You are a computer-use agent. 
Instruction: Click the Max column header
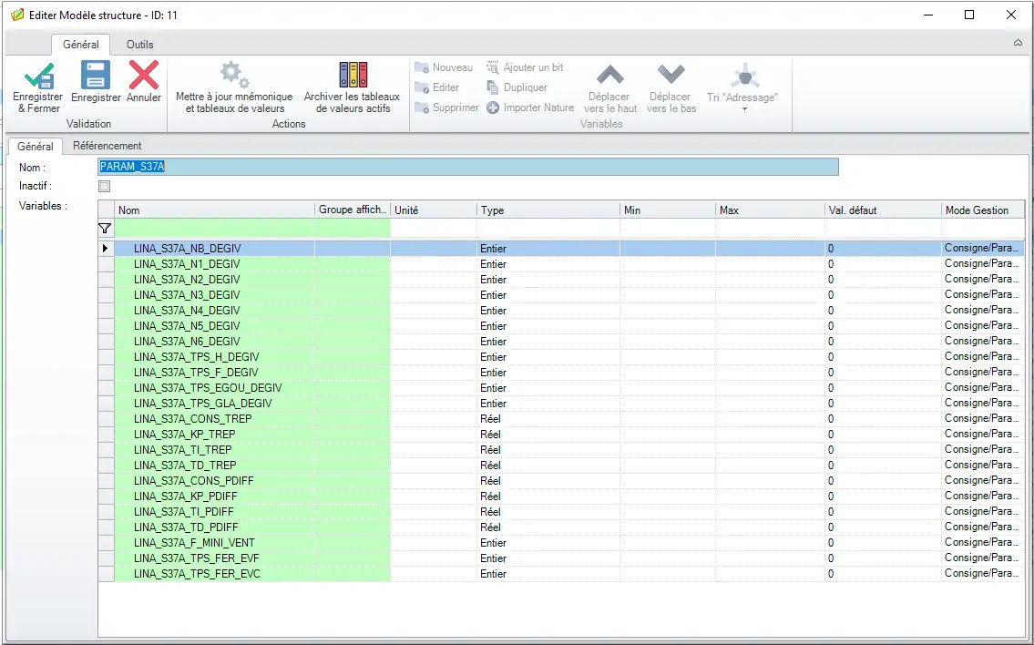click(770, 210)
